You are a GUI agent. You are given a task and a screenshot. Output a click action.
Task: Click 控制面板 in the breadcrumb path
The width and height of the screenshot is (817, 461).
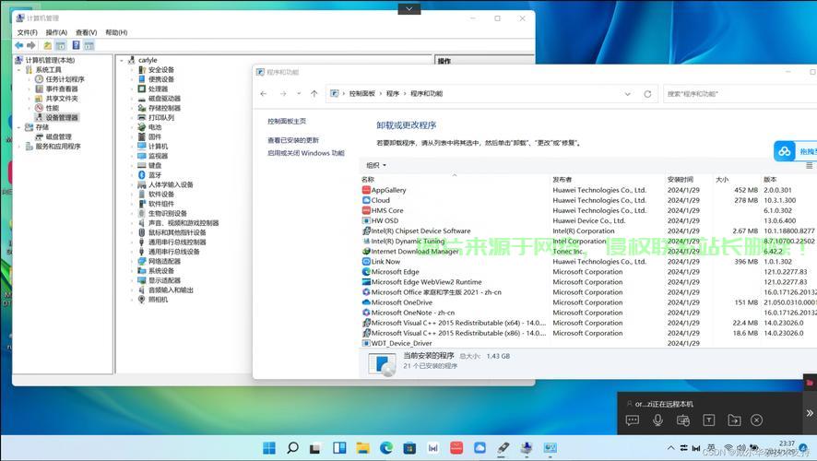pos(362,94)
